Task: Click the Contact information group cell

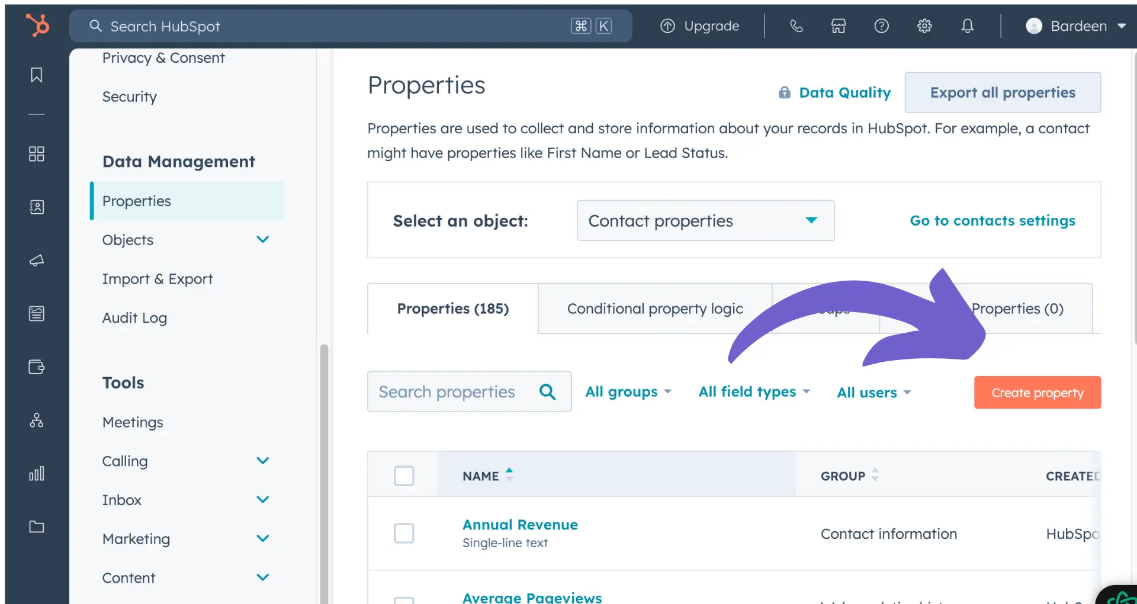Action: [889, 534]
